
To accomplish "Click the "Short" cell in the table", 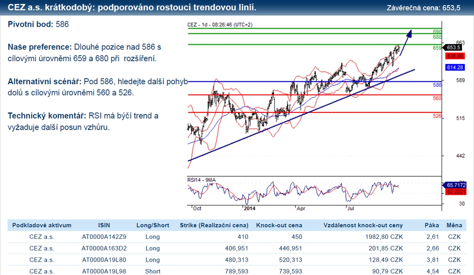I will [153, 271].
